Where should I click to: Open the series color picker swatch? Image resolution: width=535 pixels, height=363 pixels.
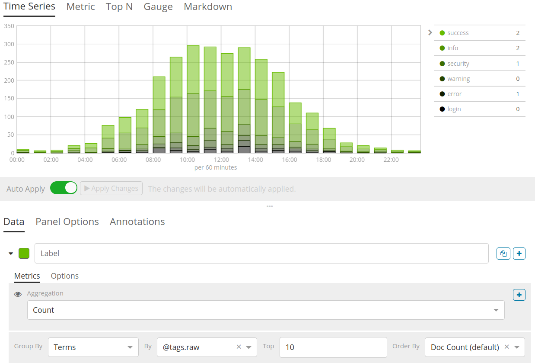tap(24, 253)
